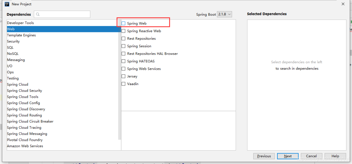Choose Spring Cloud Routing category
352x164 pixels.
pyautogui.click(x=64, y=115)
